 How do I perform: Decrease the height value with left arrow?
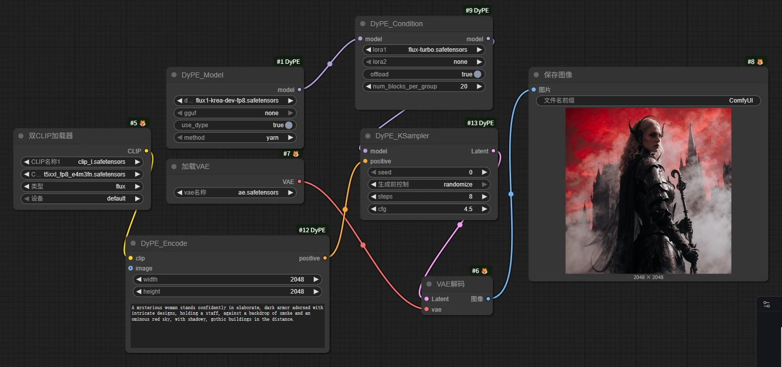(x=139, y=292)
